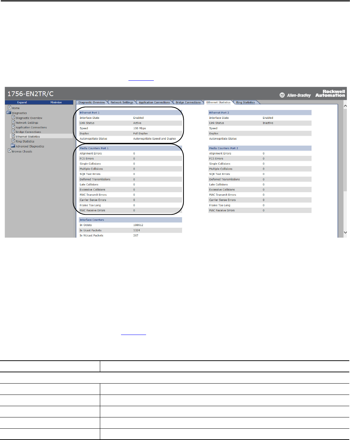Viewport: 350px width, 440px height.
Task: Switch to the Ring Statistics tab
Action: 246,102
